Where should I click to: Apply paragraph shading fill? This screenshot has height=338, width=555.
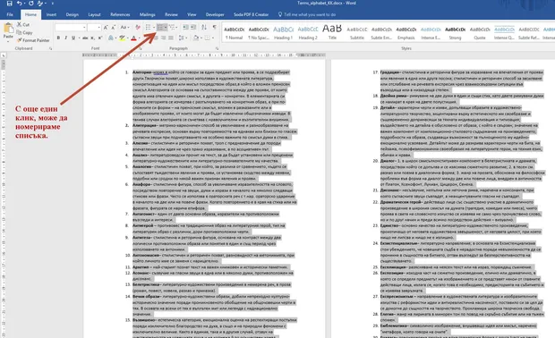[196, 38]
